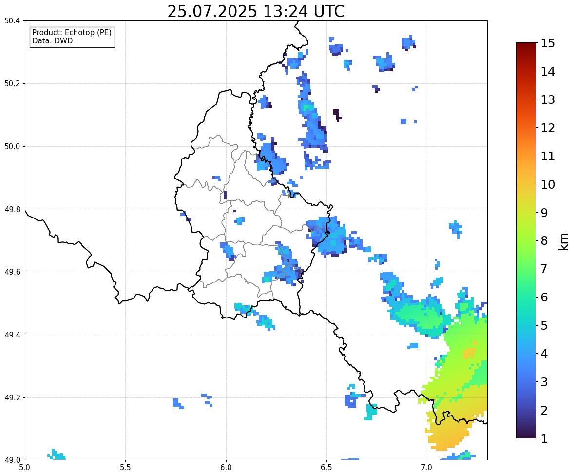Click the 'Data: DWD' legend line
The height and width of the screenshot is (476, 574).
pos(52,41)
